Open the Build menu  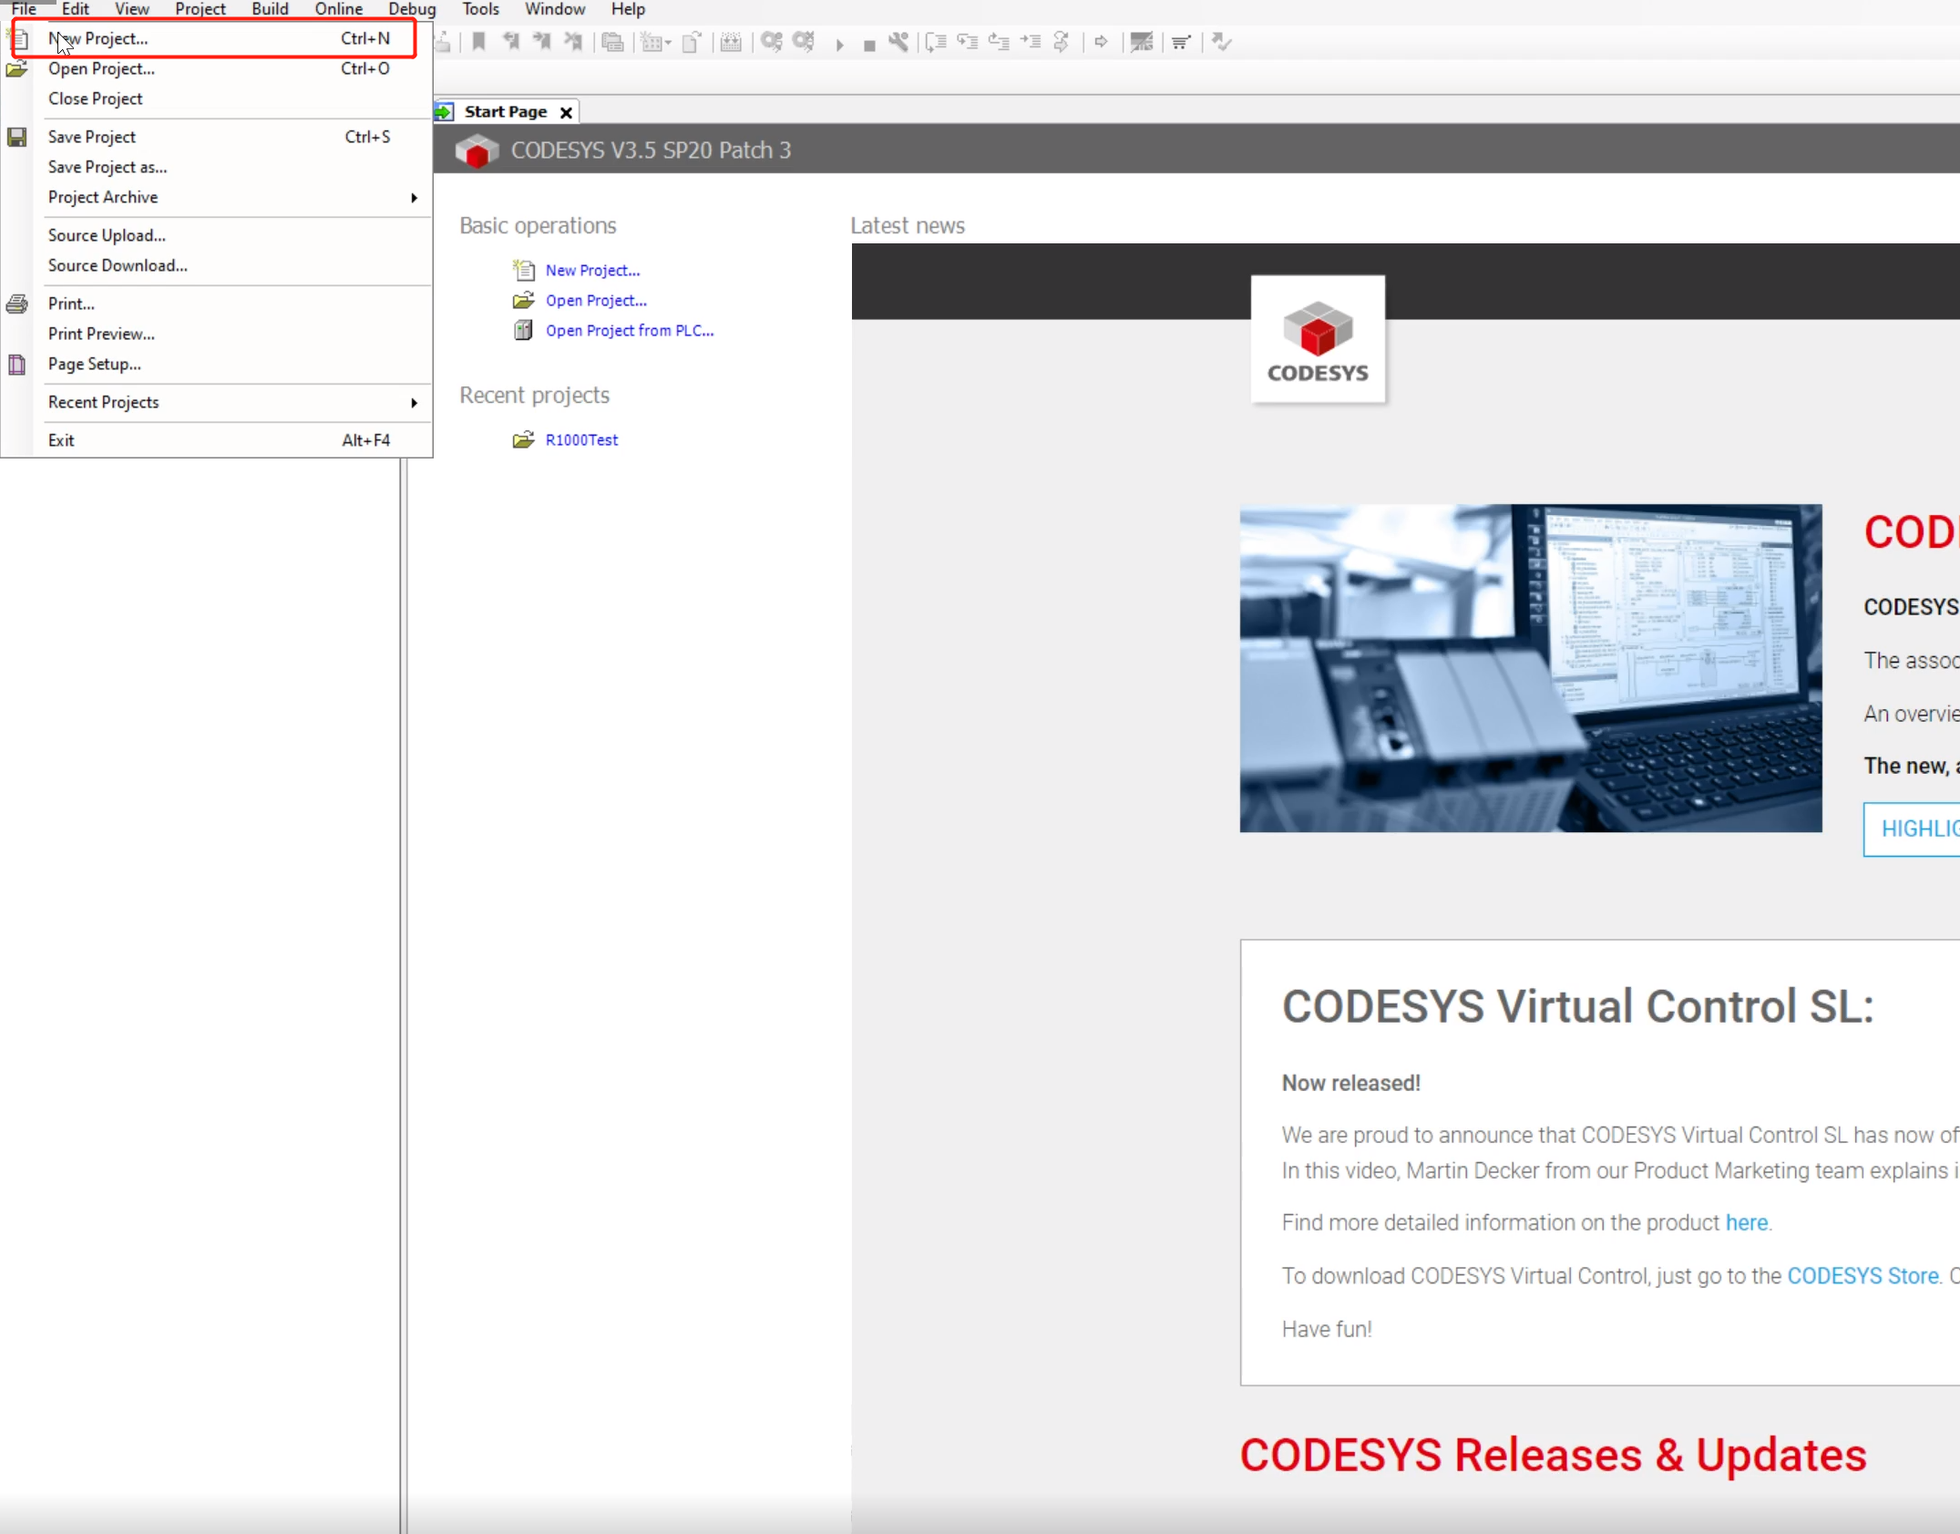click(271, 9)
